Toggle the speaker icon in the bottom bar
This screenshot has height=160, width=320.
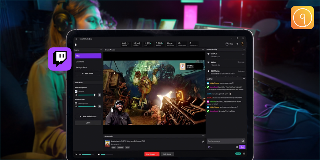[99, 154]
